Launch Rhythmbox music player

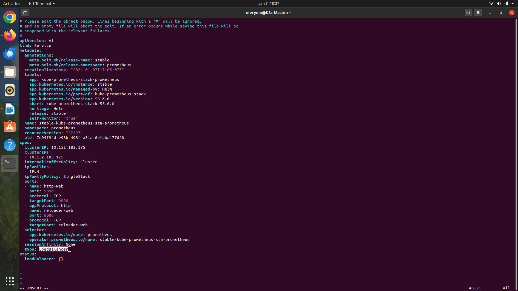[x=10, y=90]
